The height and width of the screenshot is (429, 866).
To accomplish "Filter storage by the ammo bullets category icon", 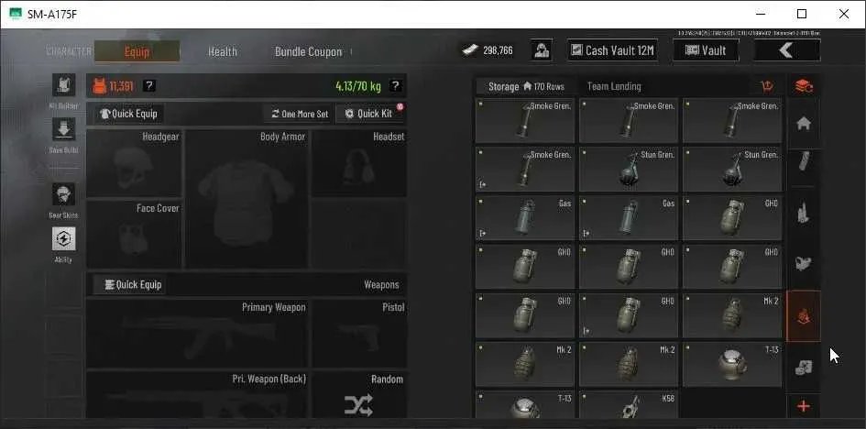I will pyautogui.click(x=804, y=213).
